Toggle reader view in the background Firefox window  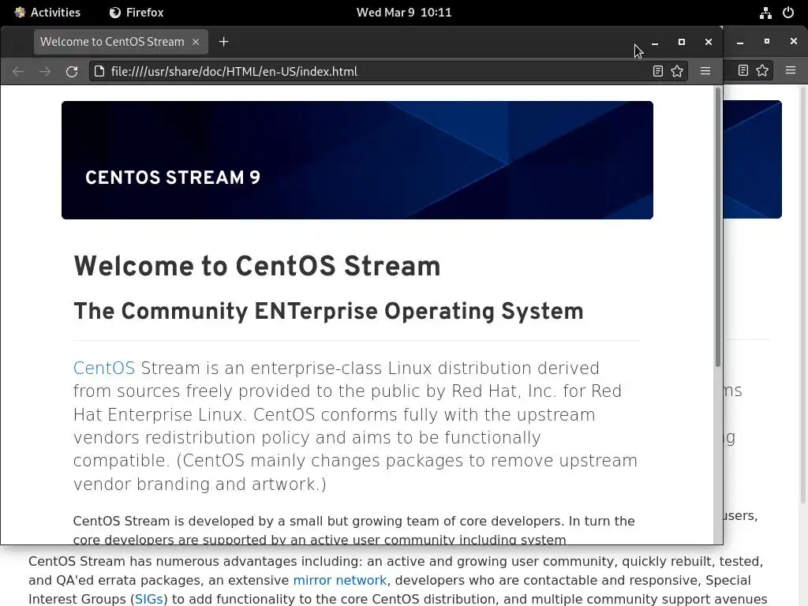click(743, 70)
